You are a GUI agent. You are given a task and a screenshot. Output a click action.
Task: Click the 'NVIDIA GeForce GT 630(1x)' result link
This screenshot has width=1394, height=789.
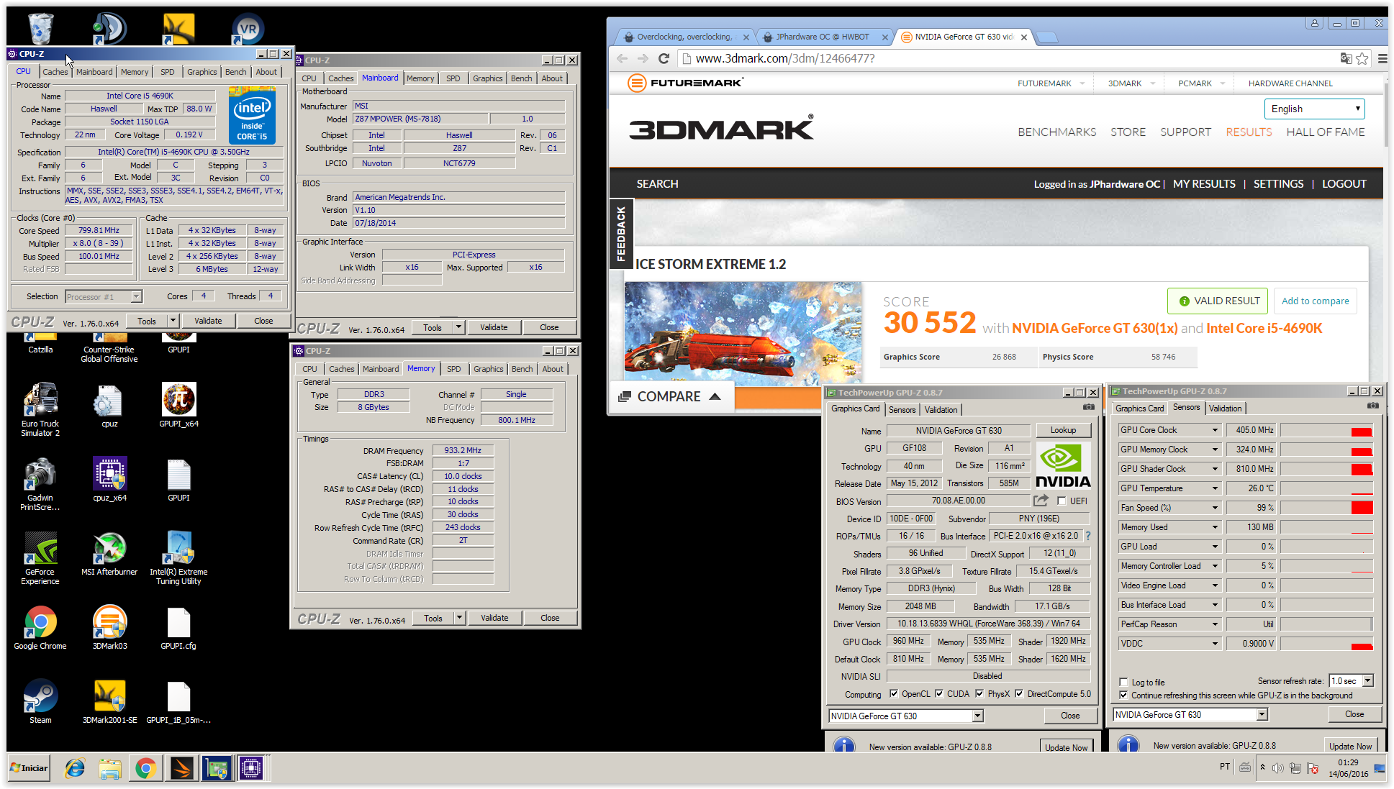click(1095, 329)
